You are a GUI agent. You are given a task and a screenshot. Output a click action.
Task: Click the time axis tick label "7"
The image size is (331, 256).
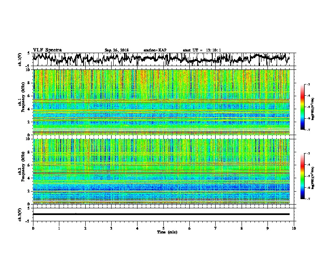216,228
